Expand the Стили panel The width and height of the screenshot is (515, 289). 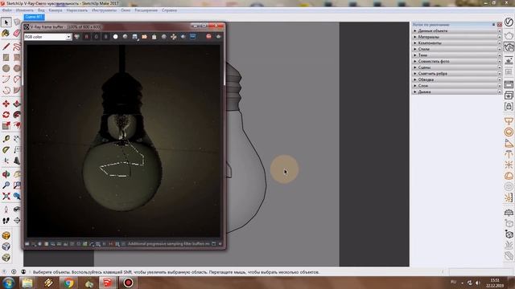(456, 49)
